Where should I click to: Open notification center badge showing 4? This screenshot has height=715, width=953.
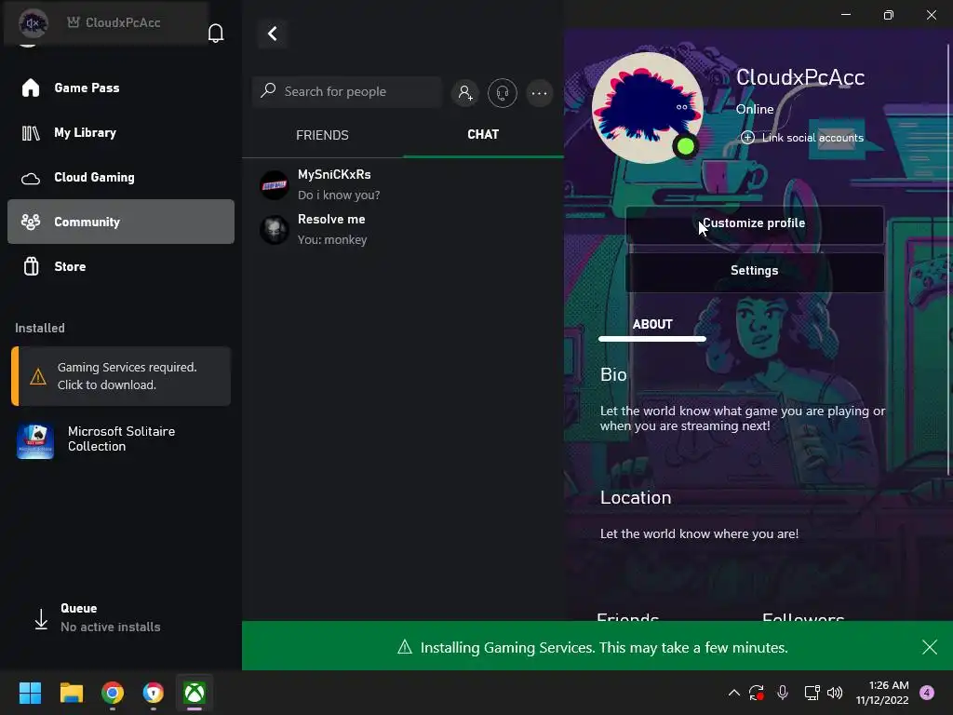click(x=927, y=693)
